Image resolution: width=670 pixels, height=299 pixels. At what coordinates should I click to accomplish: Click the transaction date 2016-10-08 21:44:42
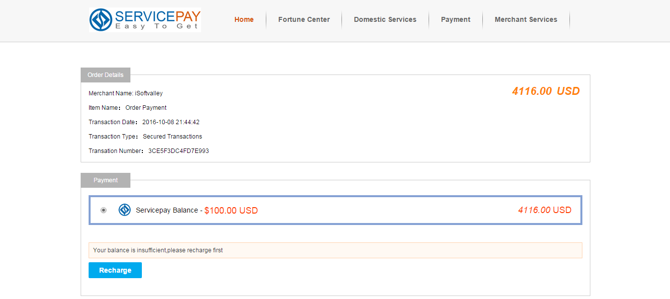(171, 122)
